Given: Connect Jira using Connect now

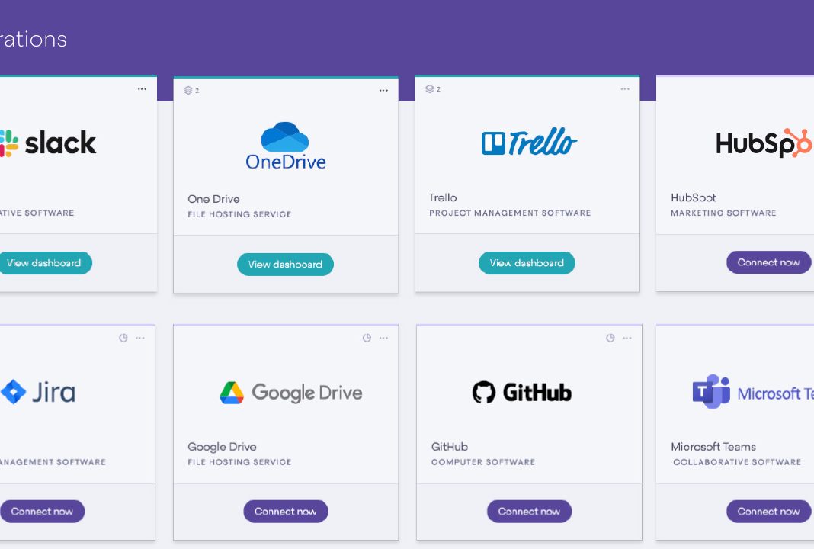Looking at the screenshot, I should [x=42, y=511].
